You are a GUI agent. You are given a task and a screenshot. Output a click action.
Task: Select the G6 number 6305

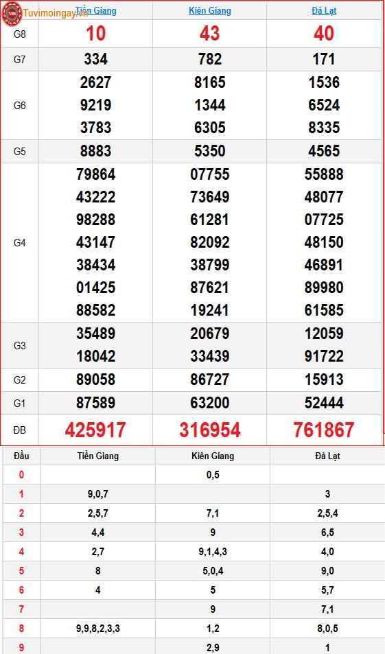pyautogui.click(x=210, y=128)
